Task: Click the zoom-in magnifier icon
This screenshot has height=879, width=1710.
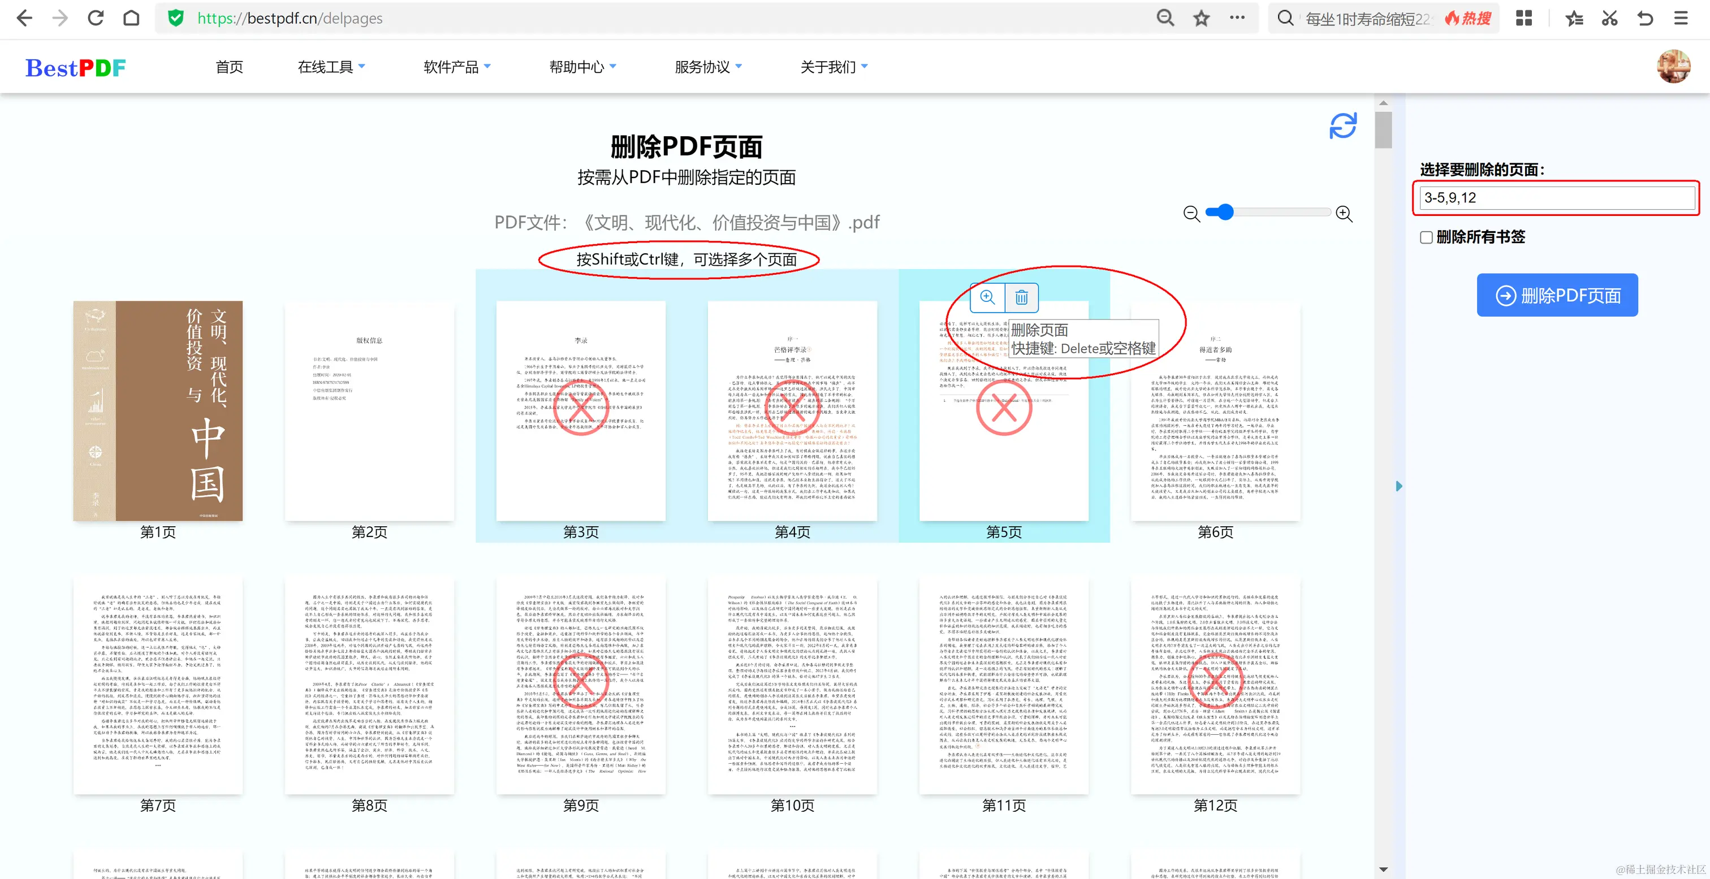Action: tap(1344, 213)
